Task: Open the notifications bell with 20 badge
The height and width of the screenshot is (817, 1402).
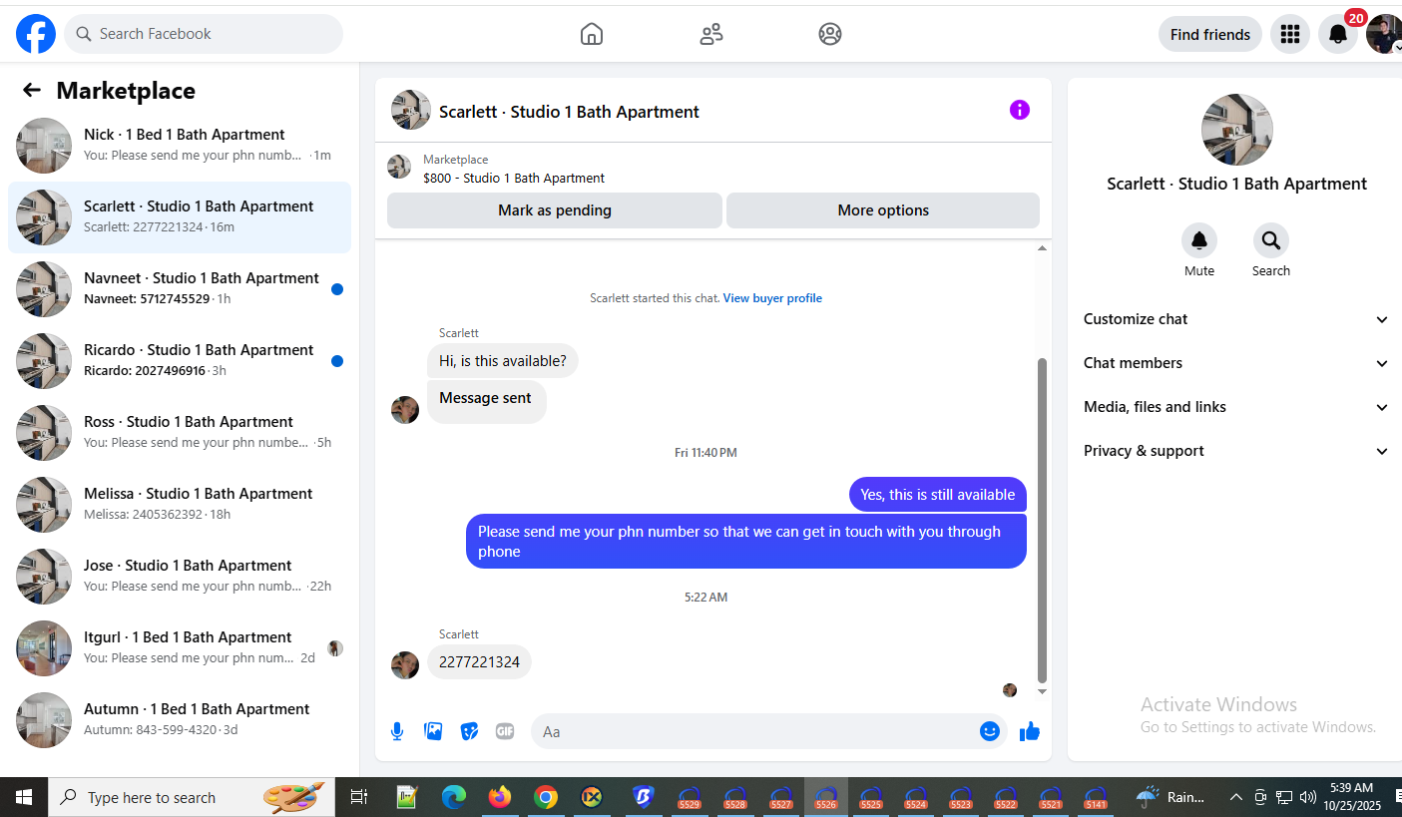Action: [x=1338, y=34]
